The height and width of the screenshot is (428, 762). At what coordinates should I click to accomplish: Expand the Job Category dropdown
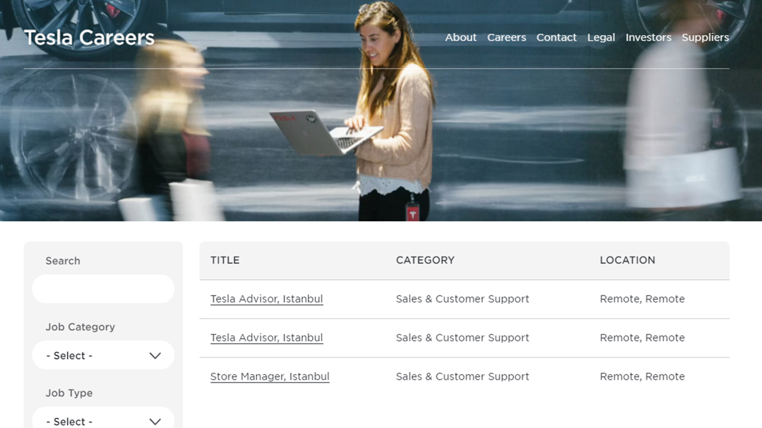103,355
